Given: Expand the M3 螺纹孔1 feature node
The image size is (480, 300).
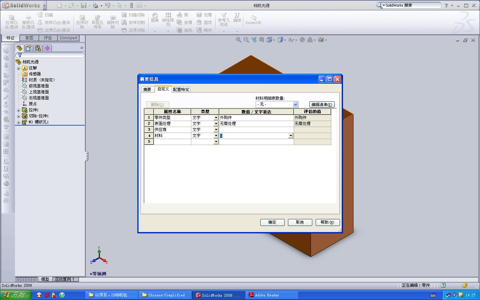Looking at the screenshot, I should pos(19,122).
